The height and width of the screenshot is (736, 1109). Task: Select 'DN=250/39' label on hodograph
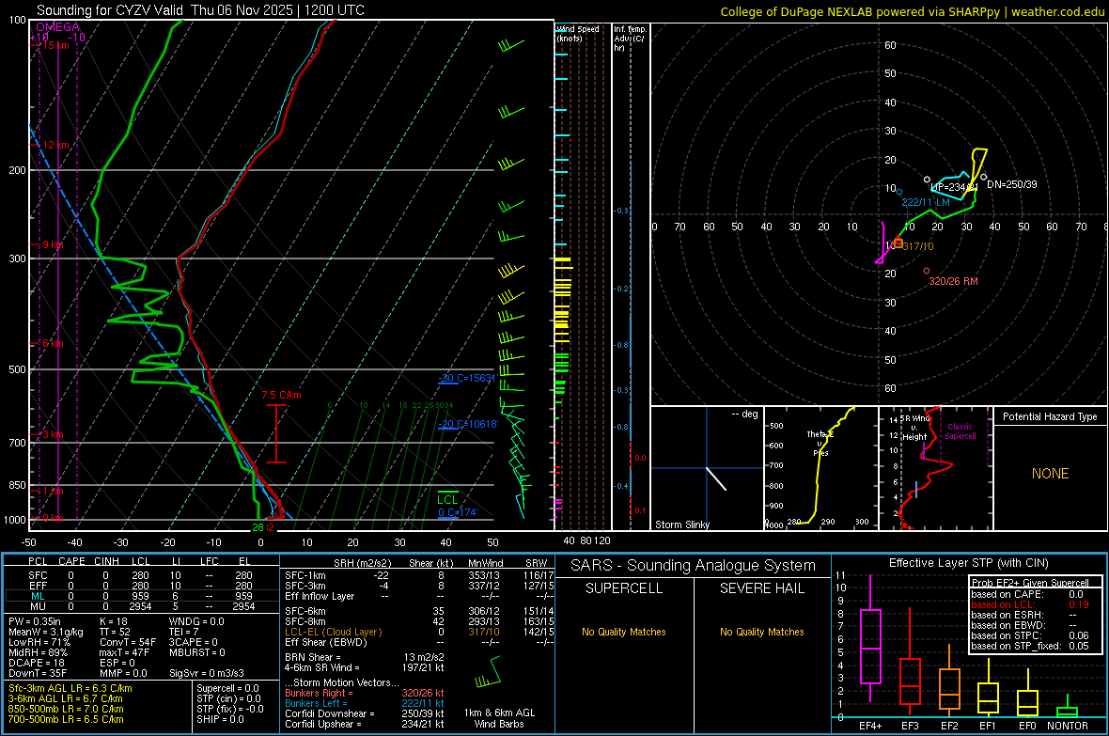pyautogui.click(x=1011, y=184)
